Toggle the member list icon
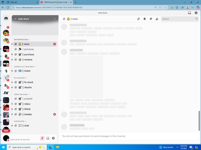201x150 pixels. (x=157, y=19)
